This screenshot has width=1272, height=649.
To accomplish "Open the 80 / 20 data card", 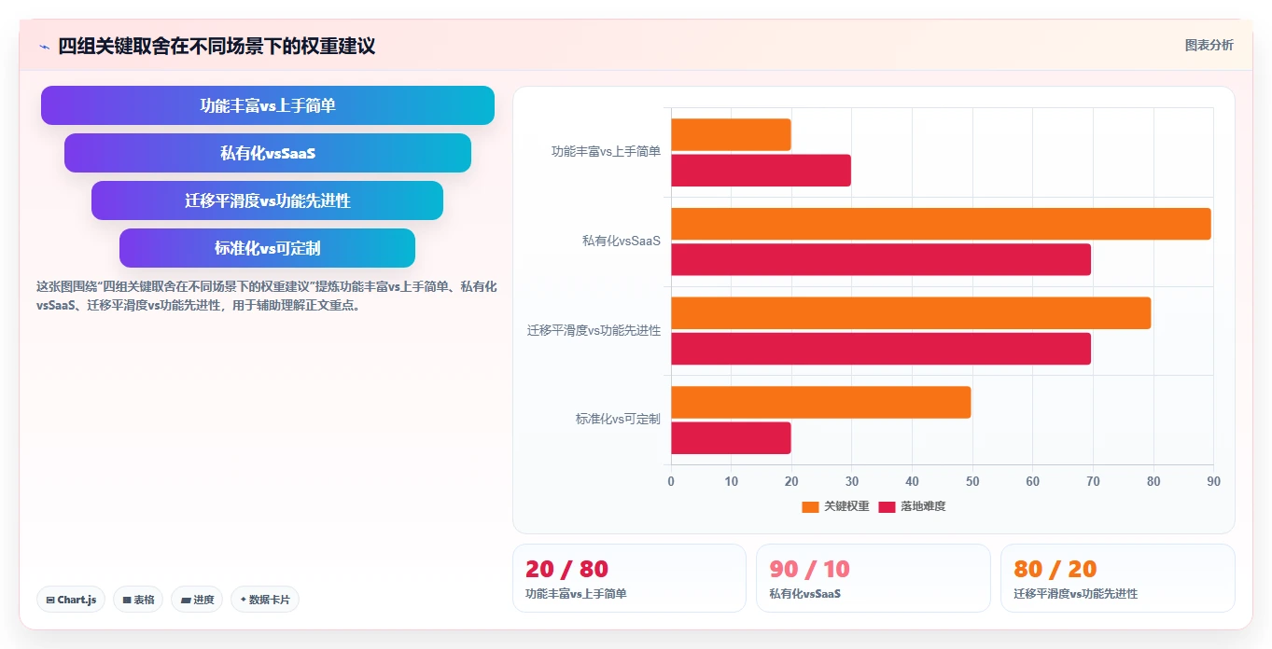I will pos(1117,578).
